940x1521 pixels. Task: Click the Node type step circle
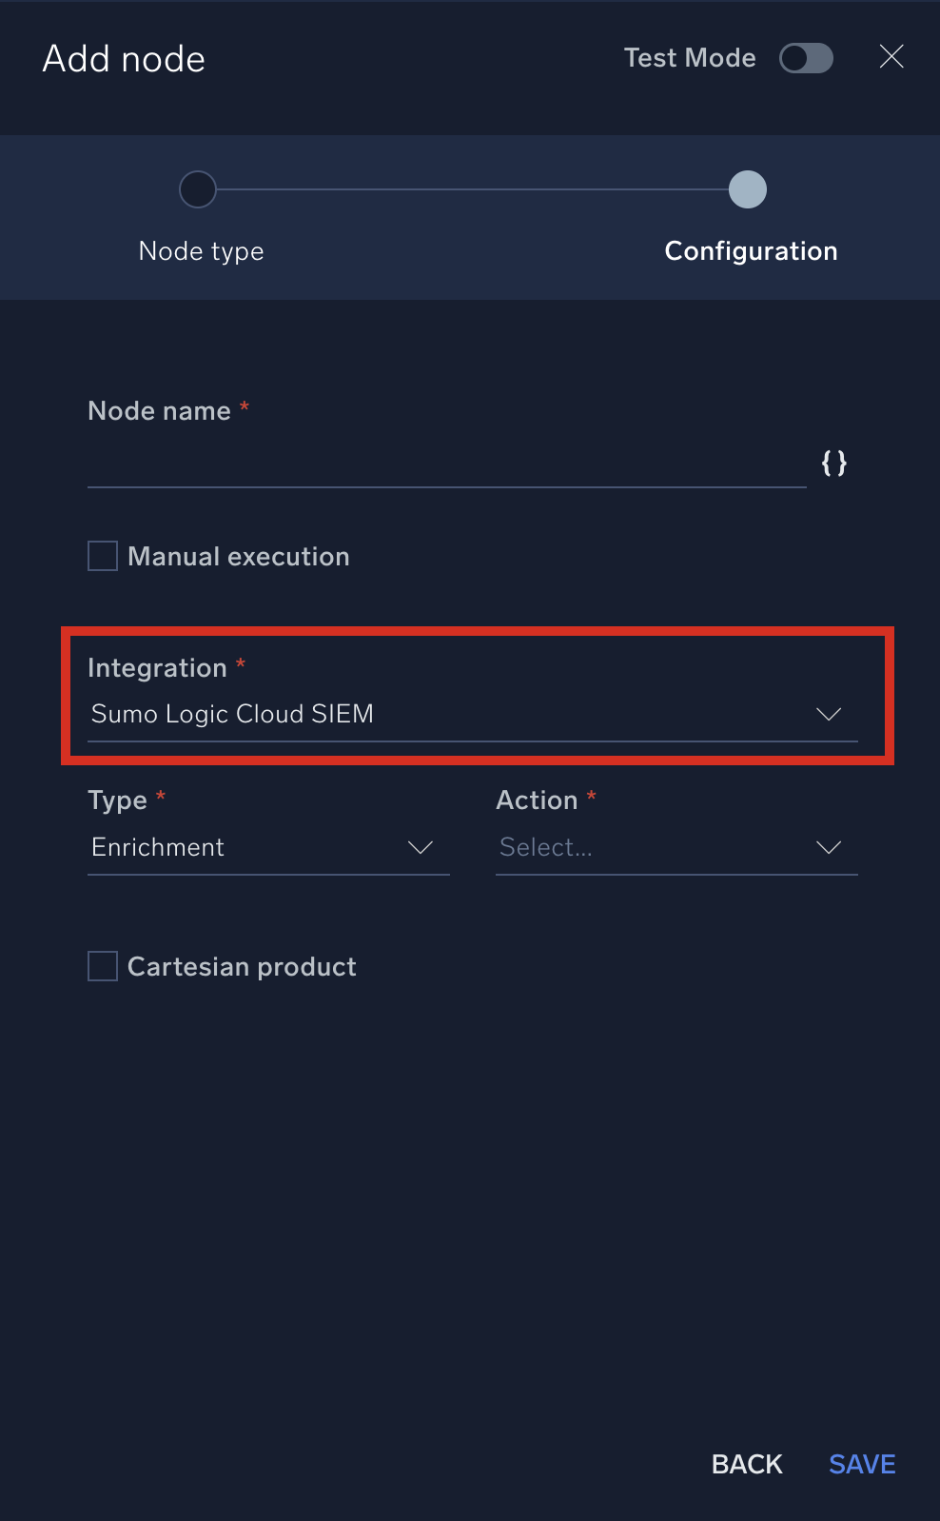pos(198,189)
